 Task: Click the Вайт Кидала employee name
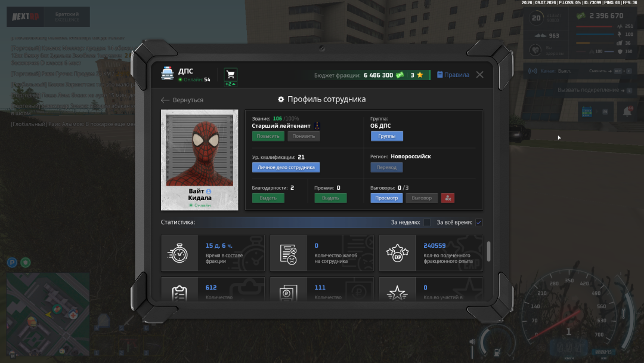tap(200, 195)
